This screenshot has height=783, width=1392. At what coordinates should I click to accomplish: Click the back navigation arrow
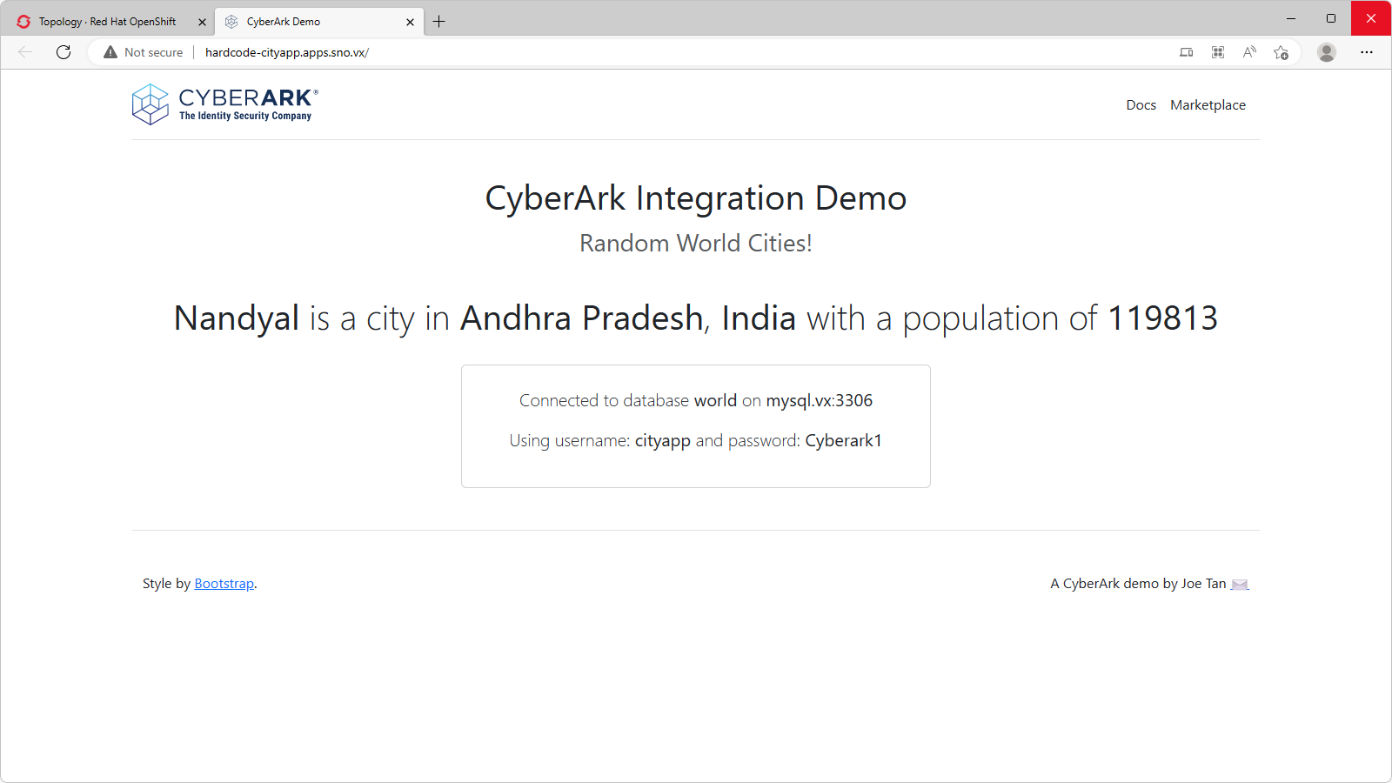[x=23, y=52]
